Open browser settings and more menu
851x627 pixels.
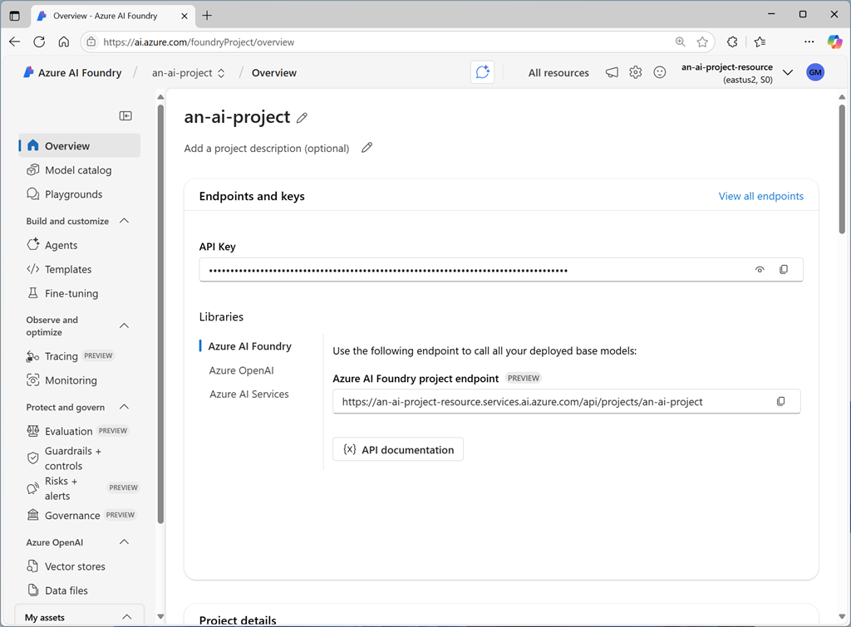(x=809, y=42)
